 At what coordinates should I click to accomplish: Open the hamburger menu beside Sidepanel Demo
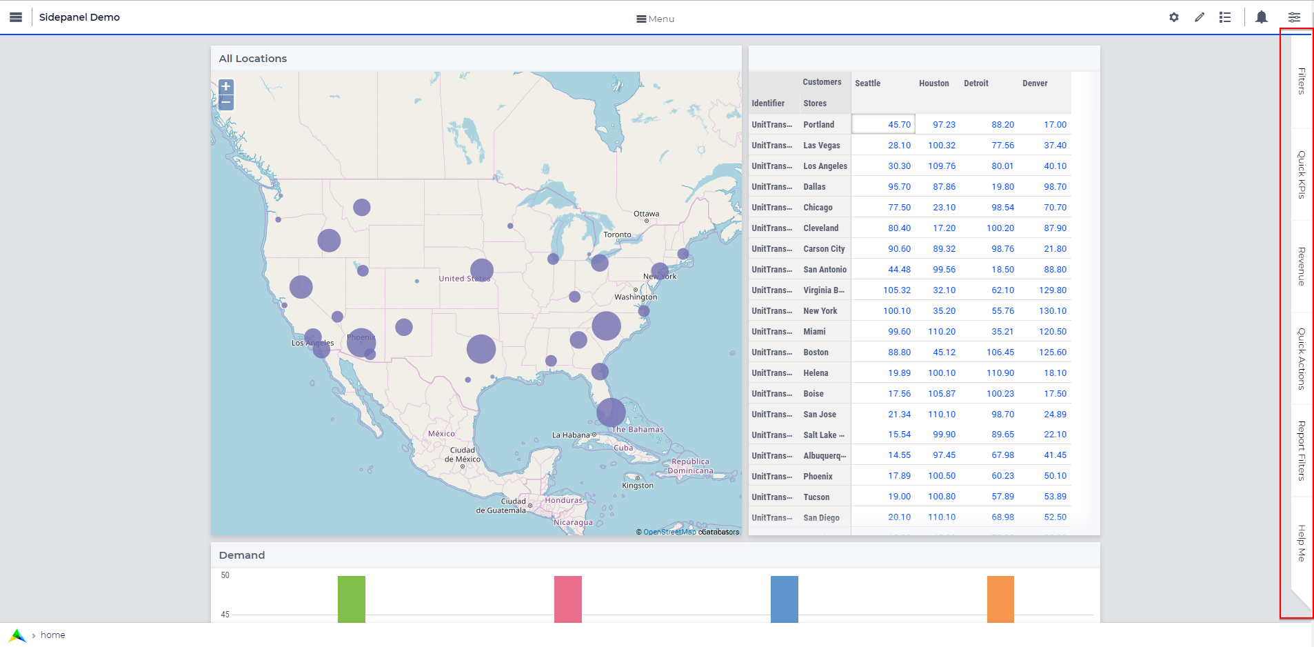point(16,17)
